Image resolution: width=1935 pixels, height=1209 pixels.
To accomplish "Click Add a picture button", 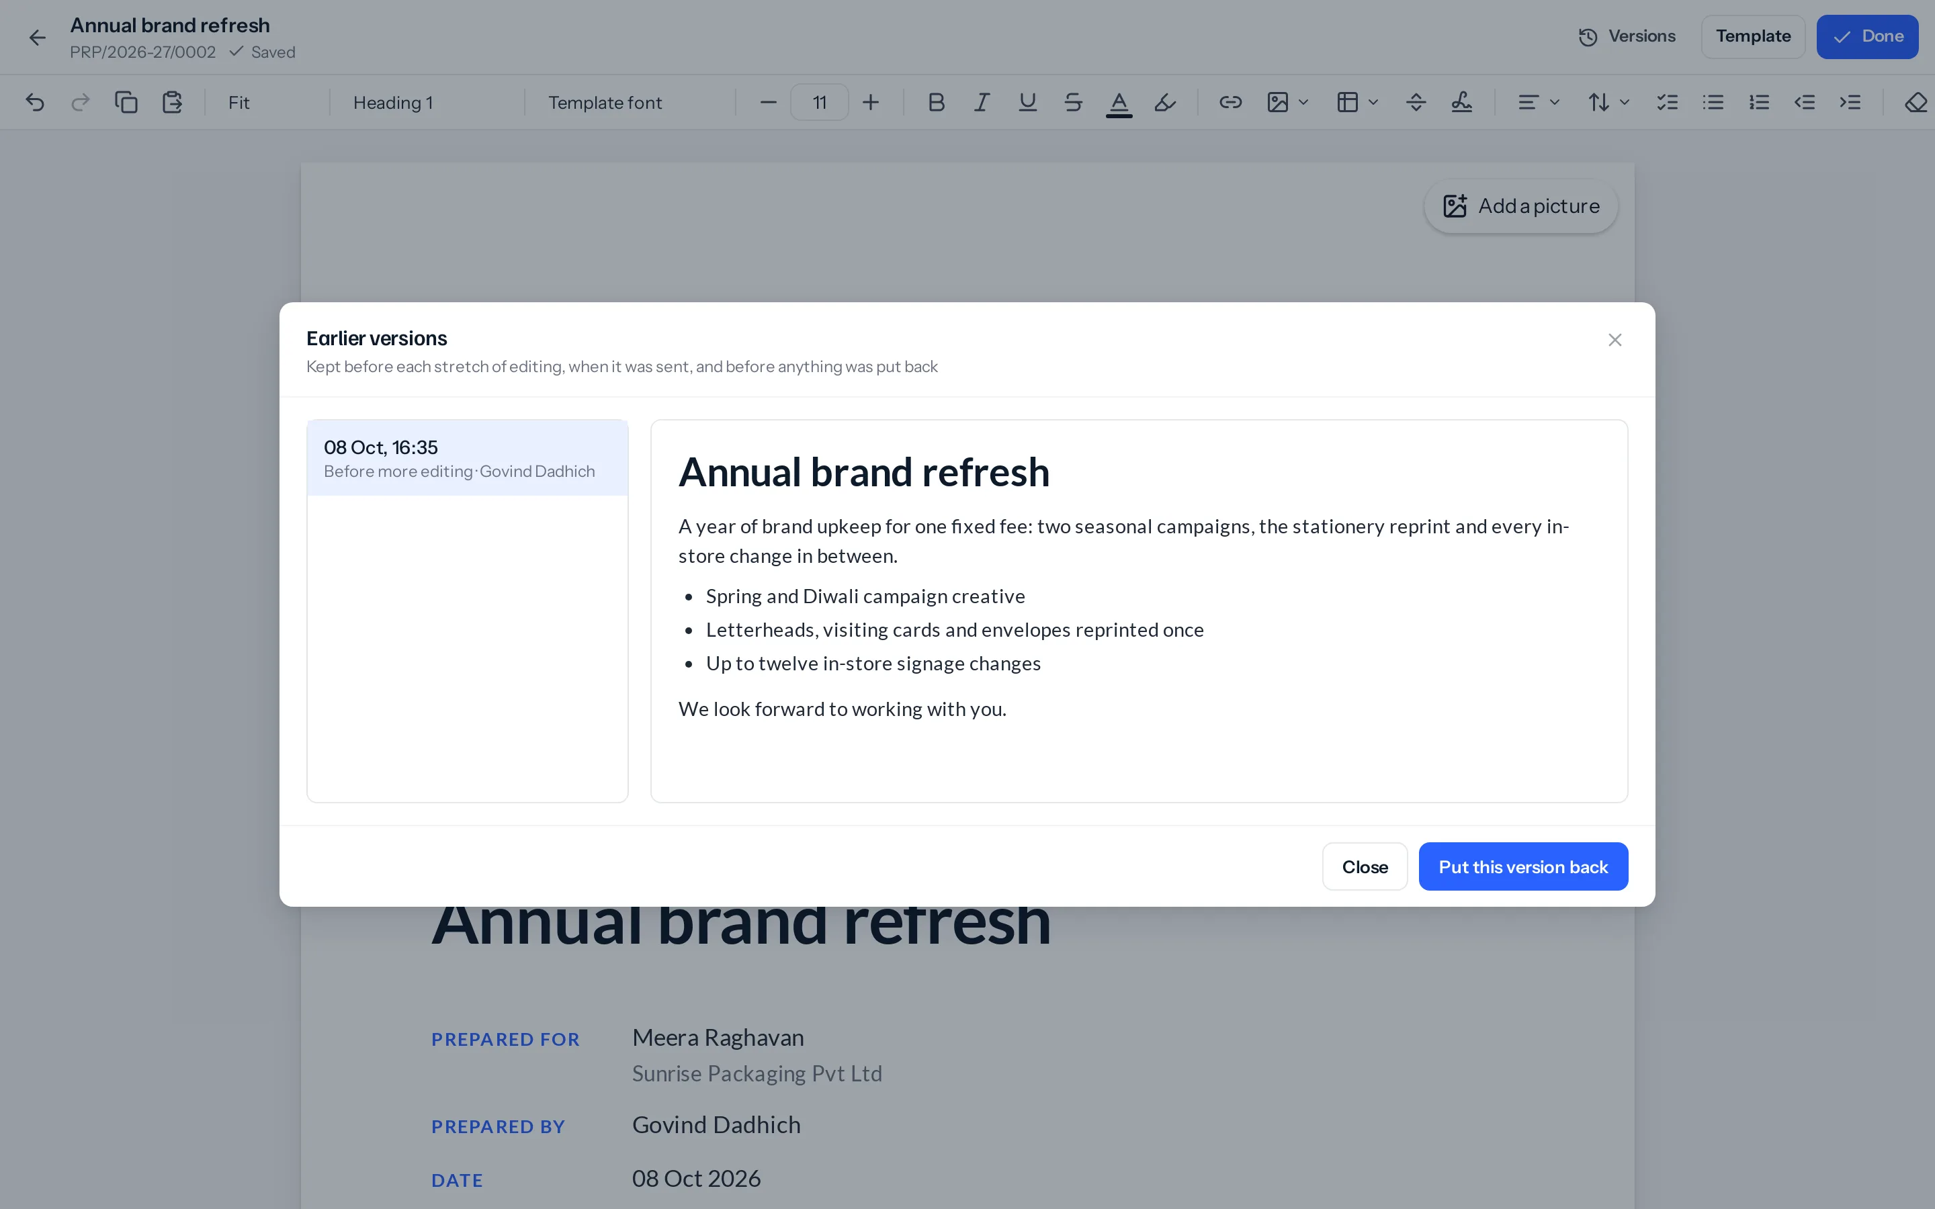I will tap(1521, 206).
